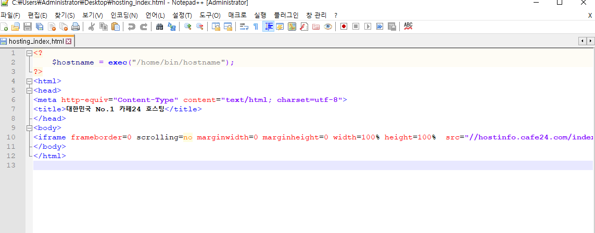Viewport: 595px width, 233px height.
Task: Collapse the html tag fold marker
Action: pyautogui.click(x=29, y=81)
